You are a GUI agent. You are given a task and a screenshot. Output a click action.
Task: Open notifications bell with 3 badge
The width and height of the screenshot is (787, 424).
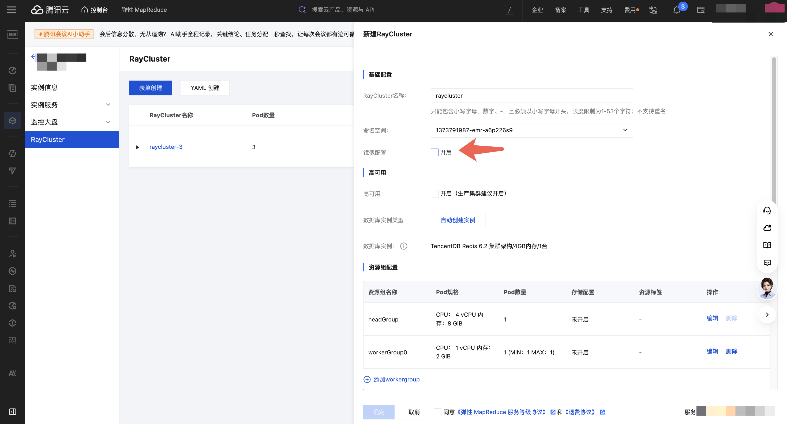point(677,10)
